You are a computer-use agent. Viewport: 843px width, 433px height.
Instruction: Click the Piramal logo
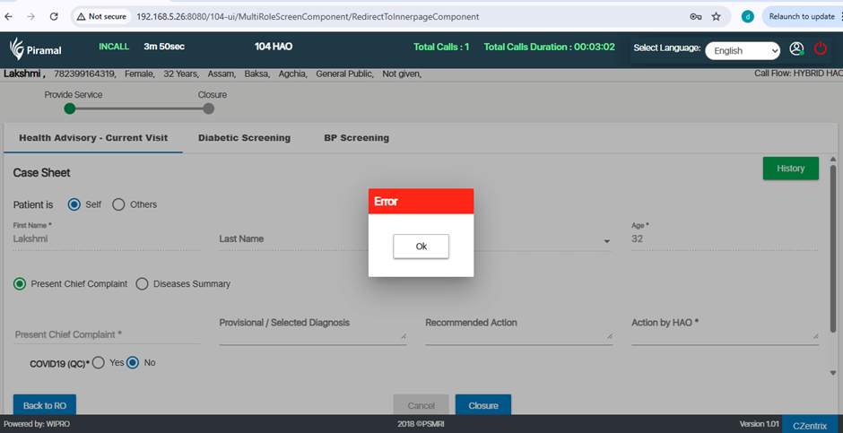click(35, 50)
